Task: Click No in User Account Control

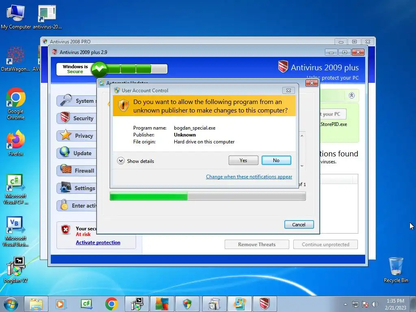Action: [276, 160]
